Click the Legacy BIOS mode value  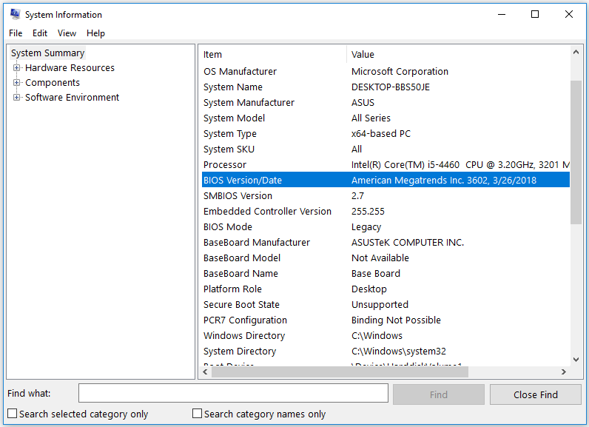[366, 227]
